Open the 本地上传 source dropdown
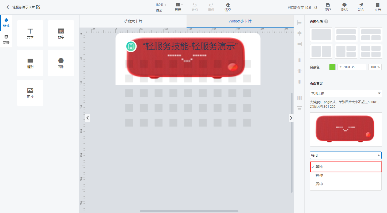Viewport: 387px width, 213px height. pos(346,94)
